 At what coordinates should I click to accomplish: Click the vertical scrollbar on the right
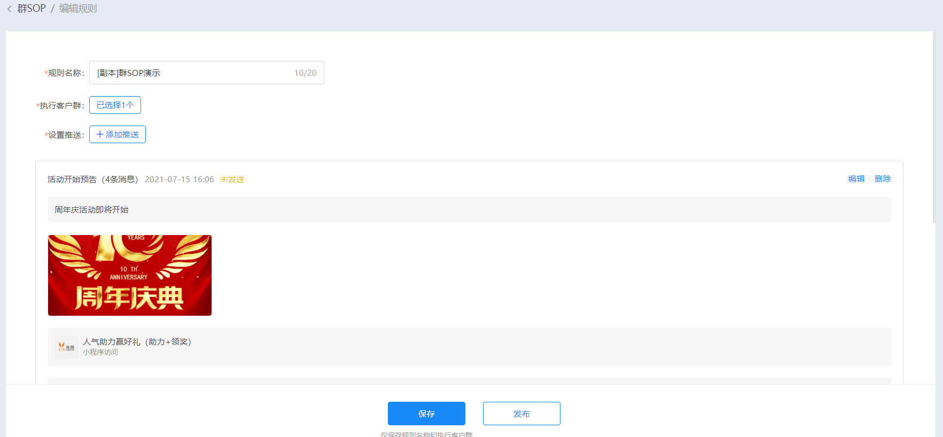[934, 127]
